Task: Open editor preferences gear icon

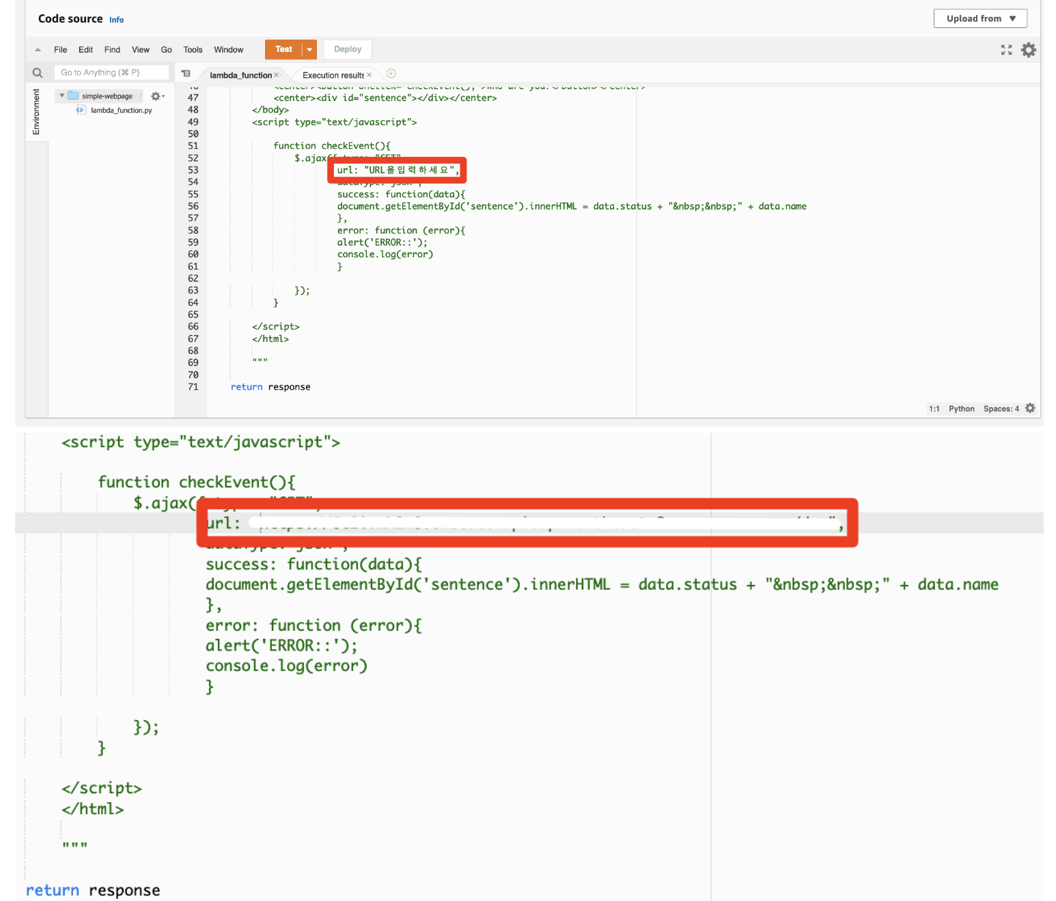Action: (x=1028, y=50)
